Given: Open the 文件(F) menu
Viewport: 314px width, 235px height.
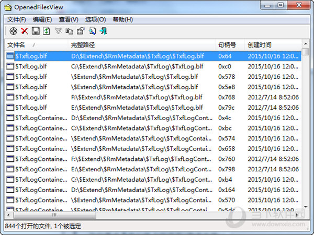Looking at the screenshot, I should click(17, 20).
